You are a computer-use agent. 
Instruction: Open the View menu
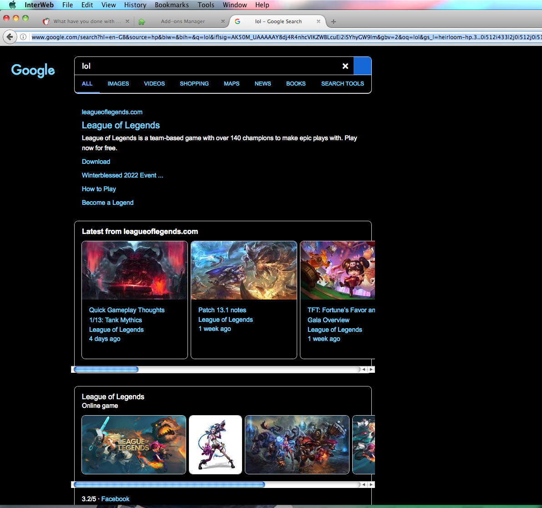click(109, 5)
